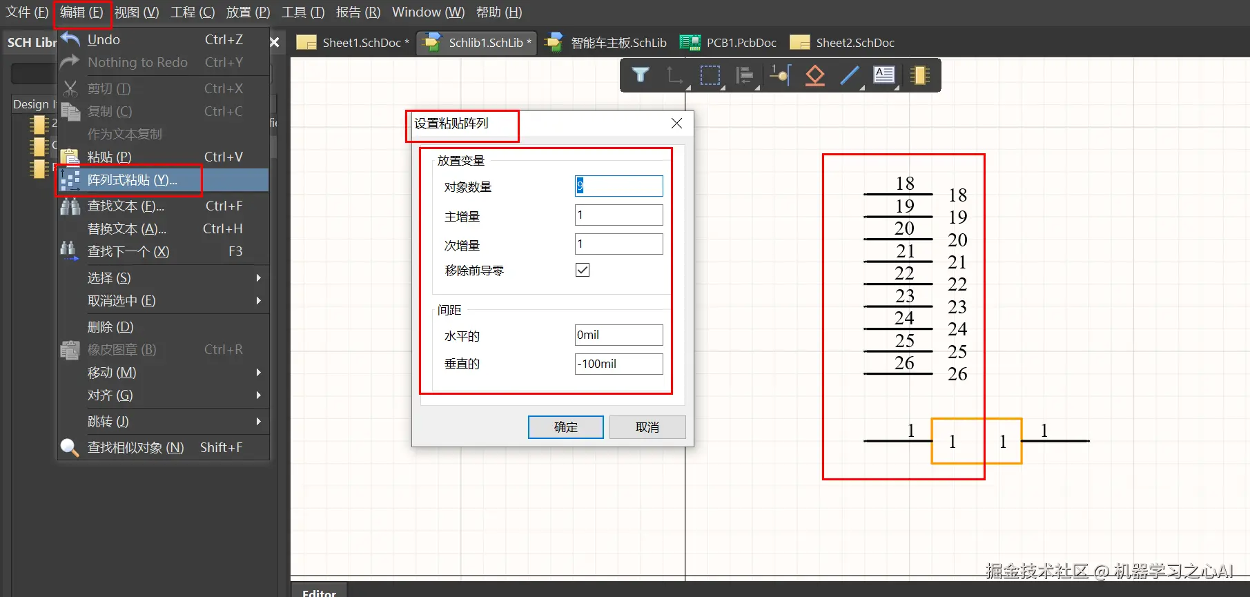Click the 主增量 input field
Image resolution: width=1250 pixels, height=597 pixels.
coord(618,215)
